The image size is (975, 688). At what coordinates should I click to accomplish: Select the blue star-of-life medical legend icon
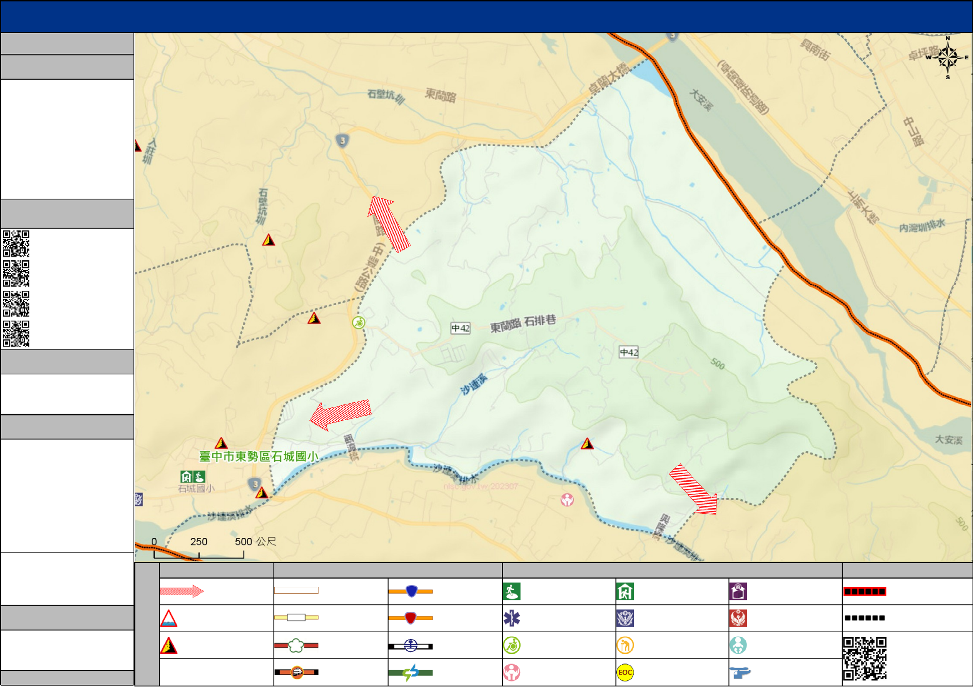point(512,619)
